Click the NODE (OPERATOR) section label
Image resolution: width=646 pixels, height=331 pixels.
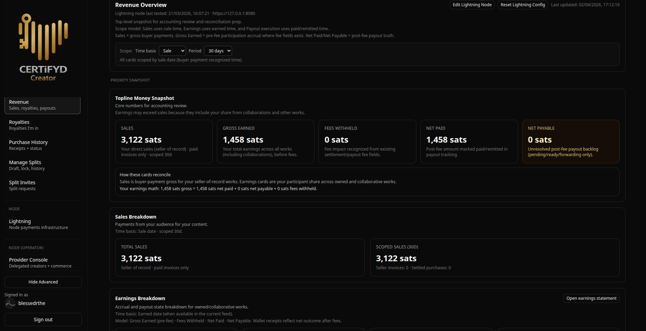coord(26,248)
